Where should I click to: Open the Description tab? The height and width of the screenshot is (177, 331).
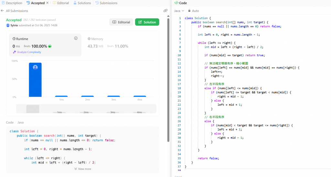tap(12, 3)
